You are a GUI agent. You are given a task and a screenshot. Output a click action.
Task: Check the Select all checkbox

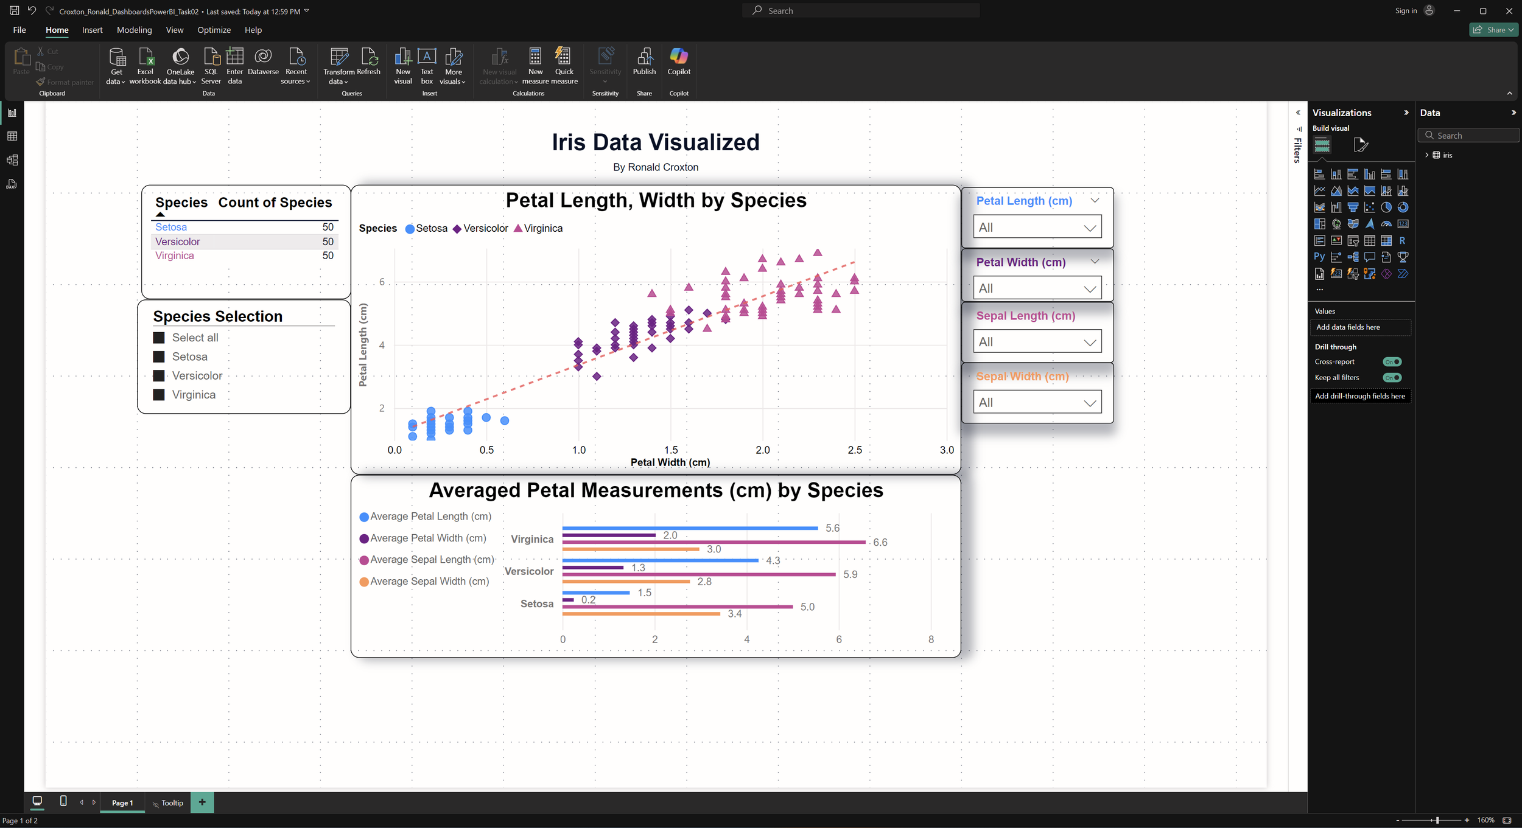[x=159, y=338]
